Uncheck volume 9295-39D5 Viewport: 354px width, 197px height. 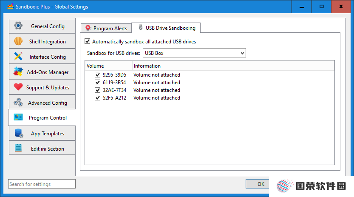[98, 74]
